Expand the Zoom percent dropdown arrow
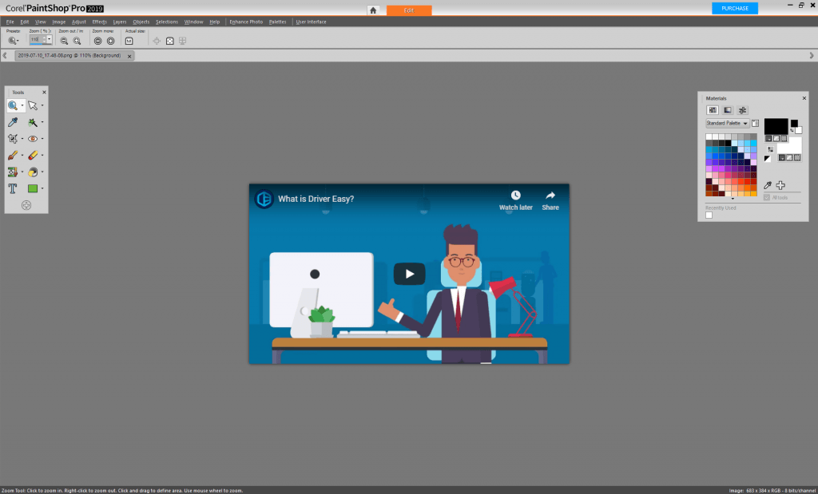This screenshot has height=494, width=818. (49, 41)
